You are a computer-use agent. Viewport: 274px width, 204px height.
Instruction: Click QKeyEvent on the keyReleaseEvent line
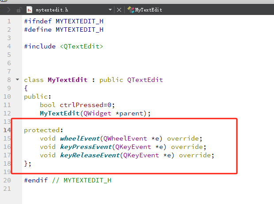coord(141,155)
